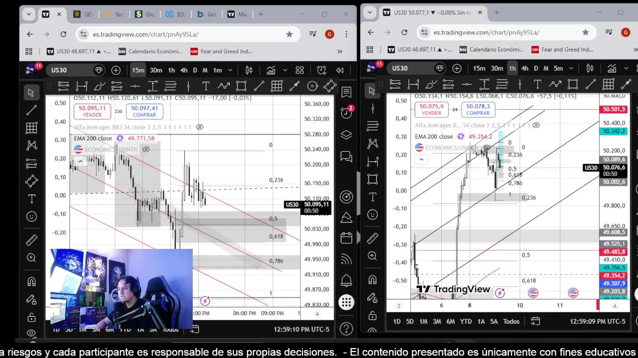Select rectangle tool in left floating drawing toolbar

pos(241,86)
